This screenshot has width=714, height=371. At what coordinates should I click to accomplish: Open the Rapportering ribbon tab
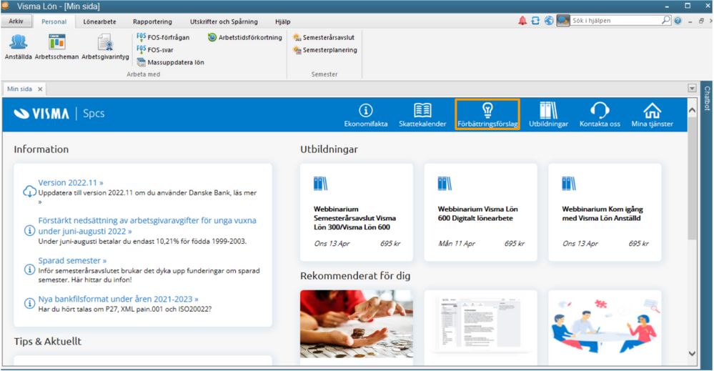point(152,21)
